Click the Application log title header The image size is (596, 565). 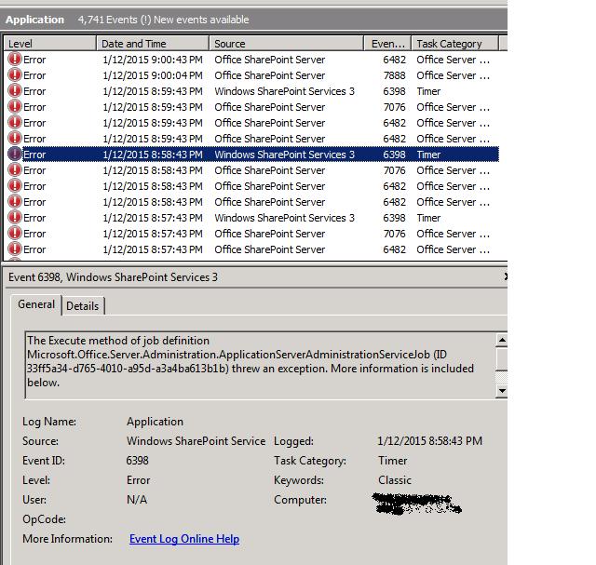34,20
